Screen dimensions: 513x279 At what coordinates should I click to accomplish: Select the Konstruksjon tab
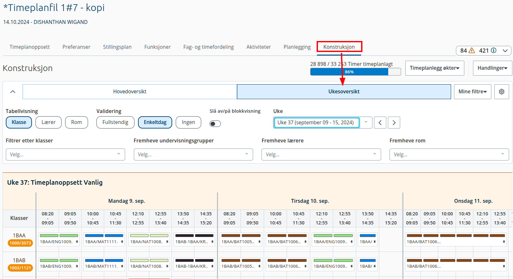[x=339, y=47]
